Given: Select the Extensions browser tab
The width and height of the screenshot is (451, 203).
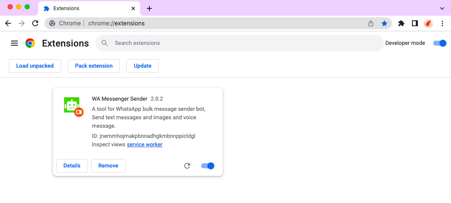Looking at the screenshot, I should pyautogui.click(x=89, y=8).
